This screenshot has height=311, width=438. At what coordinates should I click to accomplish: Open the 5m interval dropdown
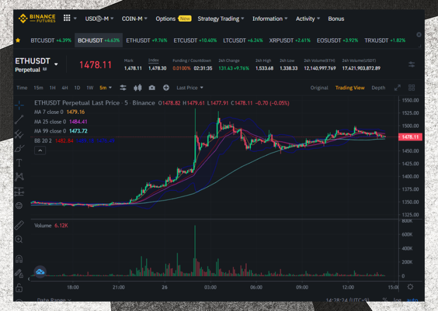(106, 88)
